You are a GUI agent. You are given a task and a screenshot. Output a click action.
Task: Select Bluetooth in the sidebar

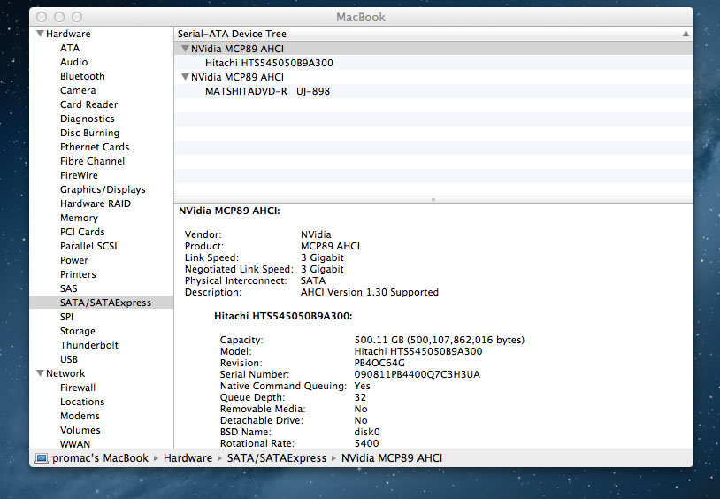[x=82, y=76]
